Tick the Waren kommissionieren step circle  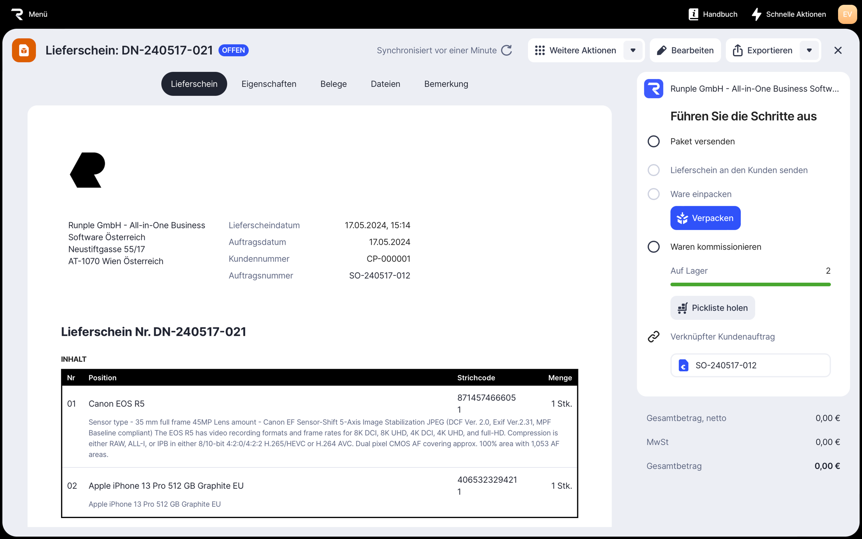click(653, 247)
